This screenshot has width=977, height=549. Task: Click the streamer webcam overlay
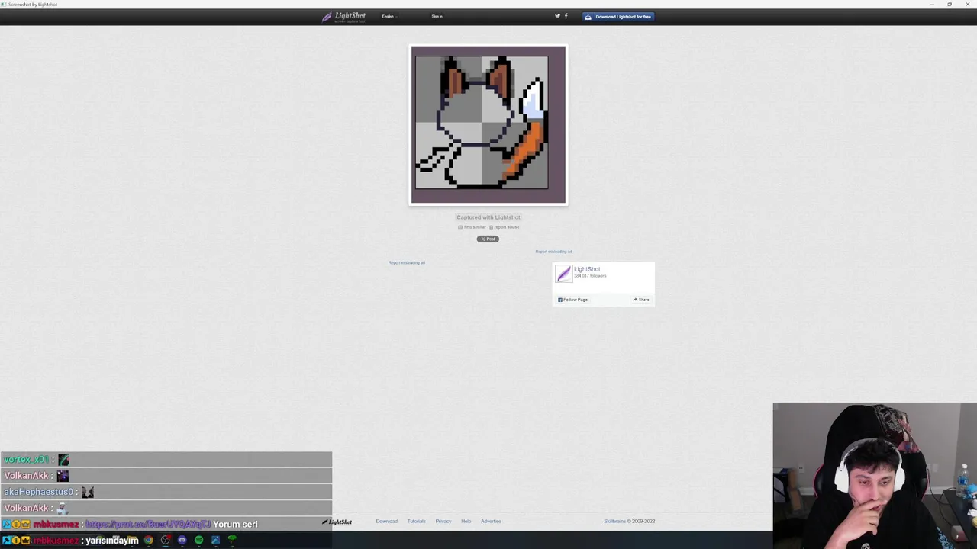(875, 476)
